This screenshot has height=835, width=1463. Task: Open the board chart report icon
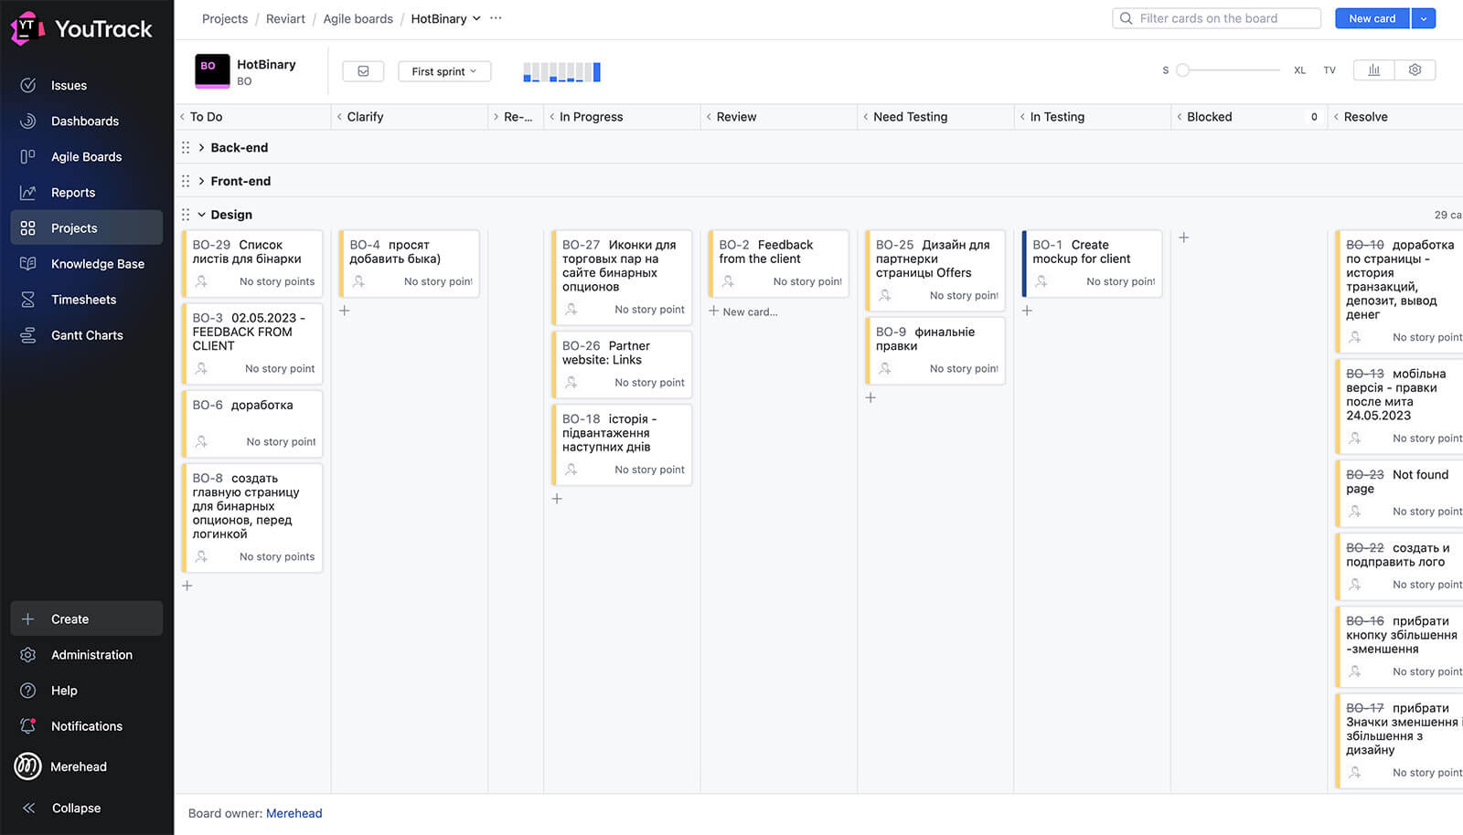click(x=1373, y=70)
